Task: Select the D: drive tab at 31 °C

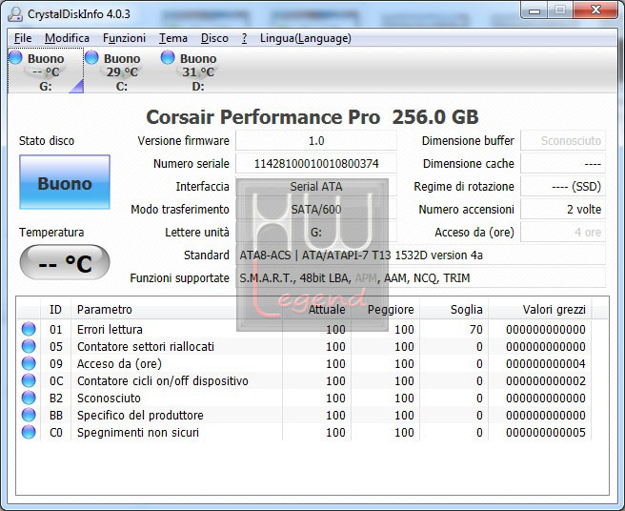Action: click(198, 71)
